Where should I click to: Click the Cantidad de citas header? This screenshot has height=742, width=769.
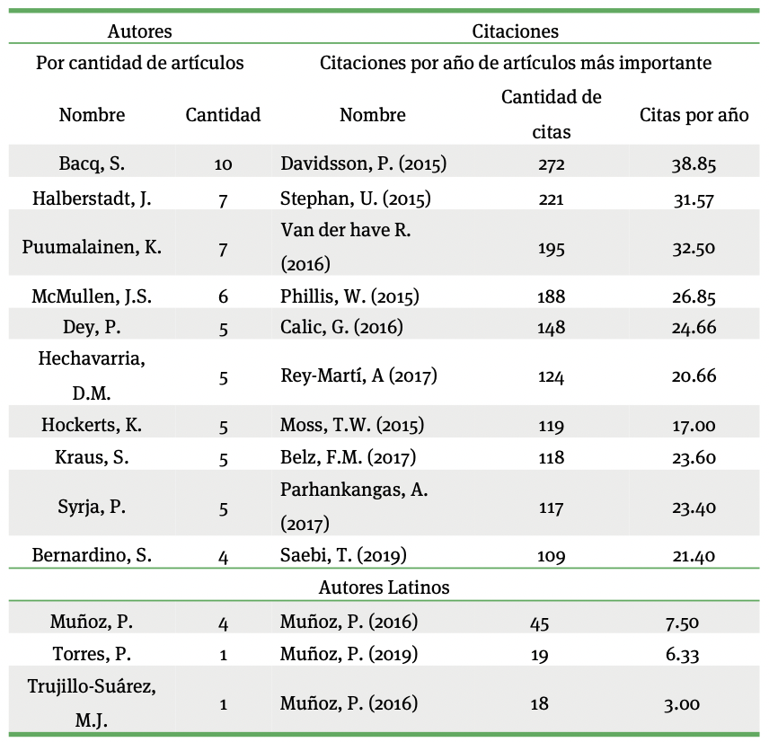point(551,114)
